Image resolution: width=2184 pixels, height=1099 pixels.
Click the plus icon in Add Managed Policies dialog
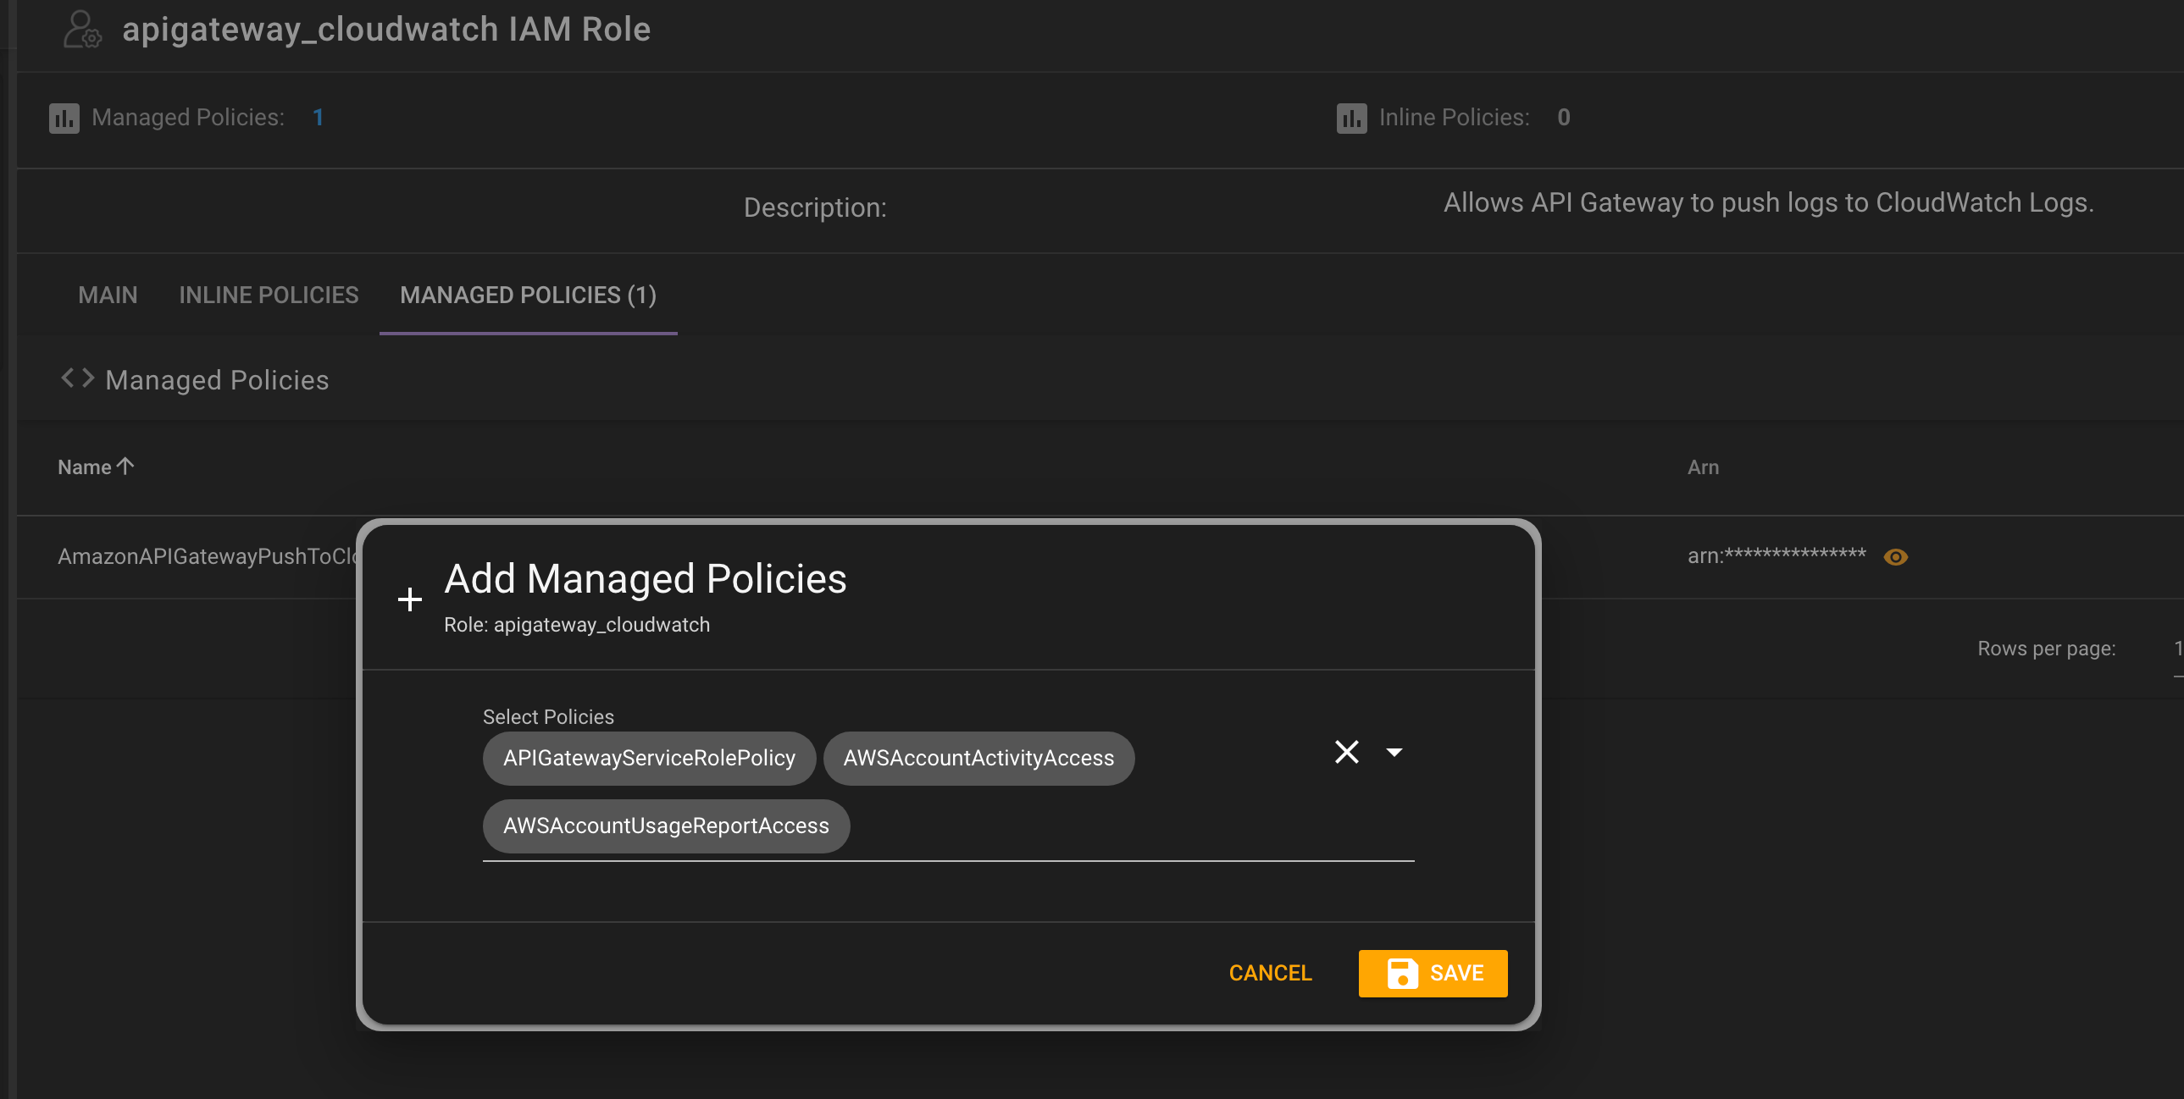(409, 599)
